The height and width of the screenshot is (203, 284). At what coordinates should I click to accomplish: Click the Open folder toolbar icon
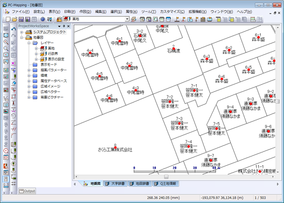click(14, 19)
